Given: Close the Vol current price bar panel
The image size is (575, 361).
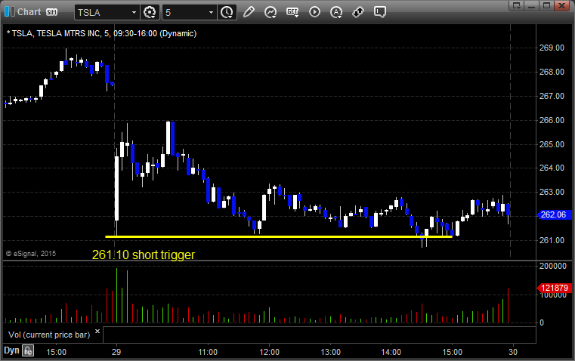Looking at the screenshot, I should [97, 332].
